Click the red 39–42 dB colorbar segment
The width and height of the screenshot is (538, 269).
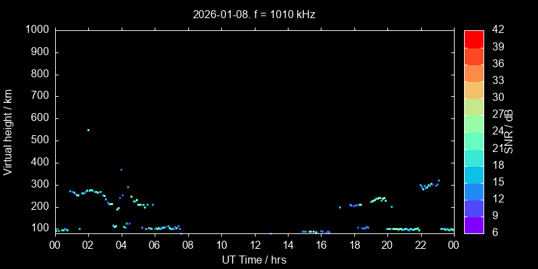[x=473, y=39]
